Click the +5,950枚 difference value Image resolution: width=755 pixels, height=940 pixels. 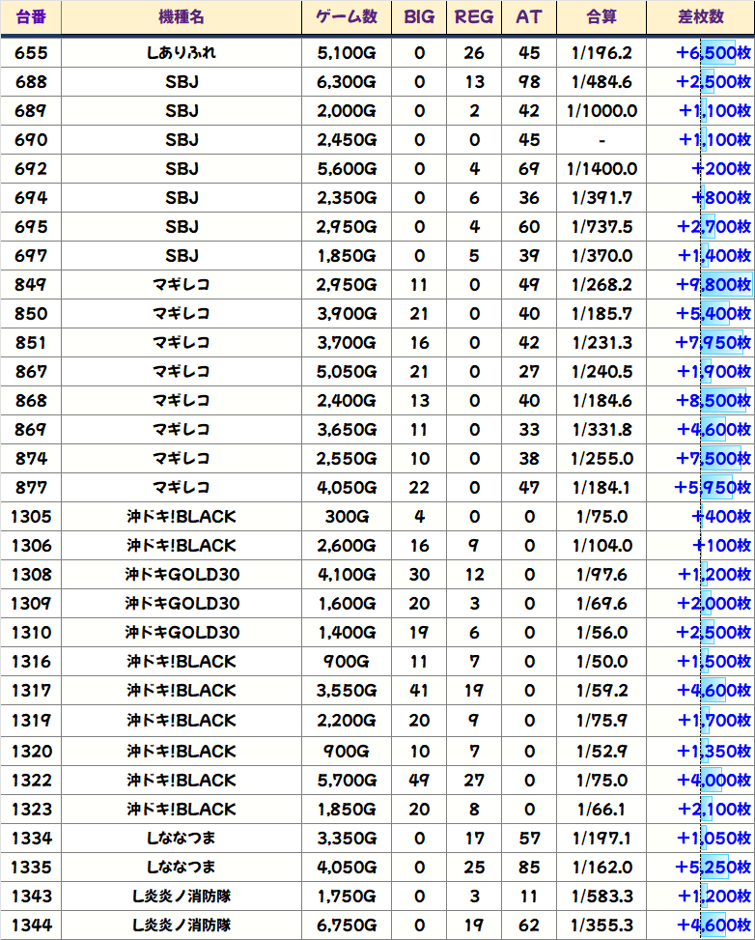point(713,487)
